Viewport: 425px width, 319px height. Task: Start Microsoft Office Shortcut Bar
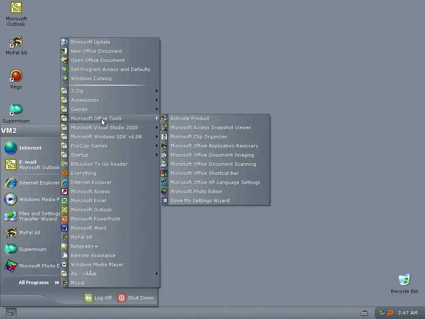pos(215,173)
